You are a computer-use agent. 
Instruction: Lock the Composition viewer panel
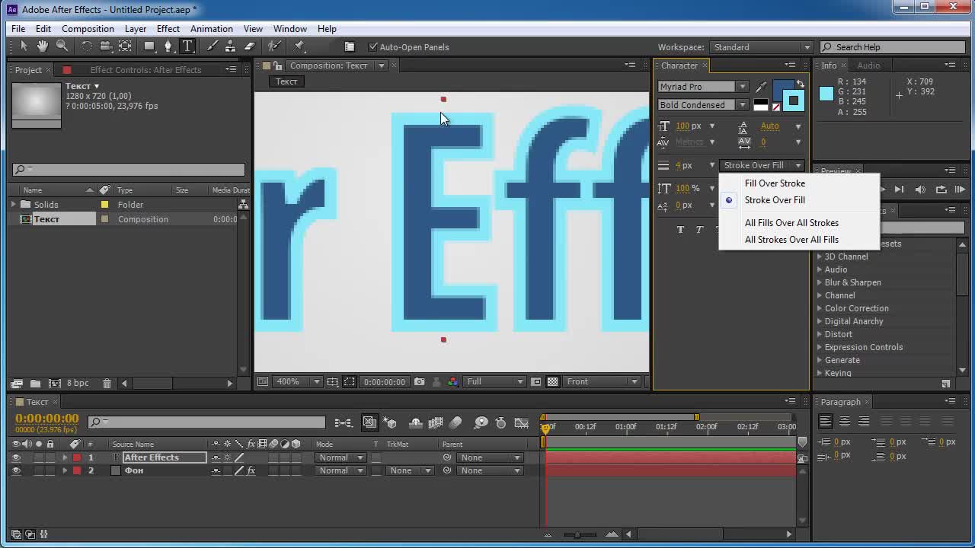click(x=278, y=65)
